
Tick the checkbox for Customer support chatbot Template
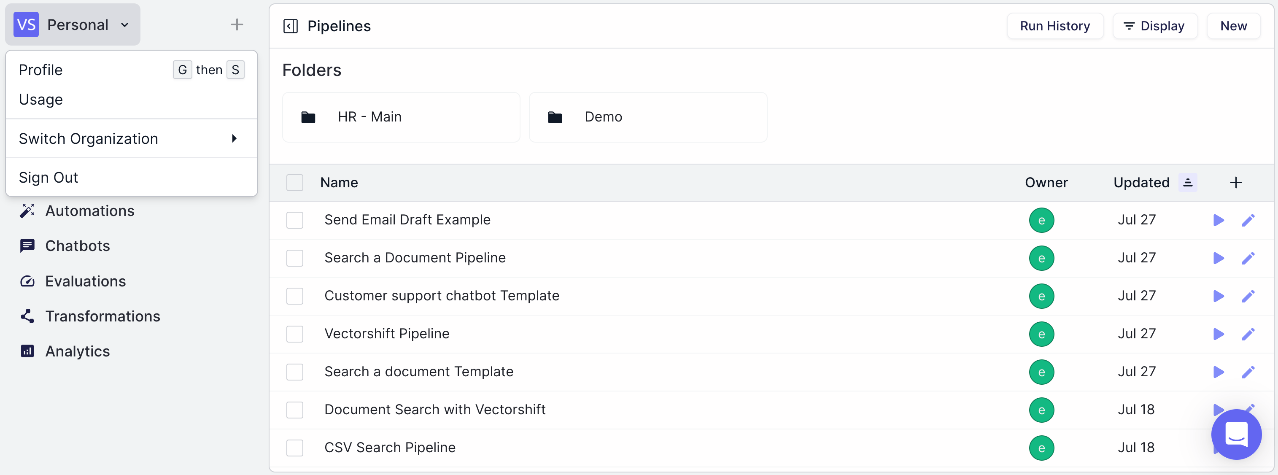[295, 296]
